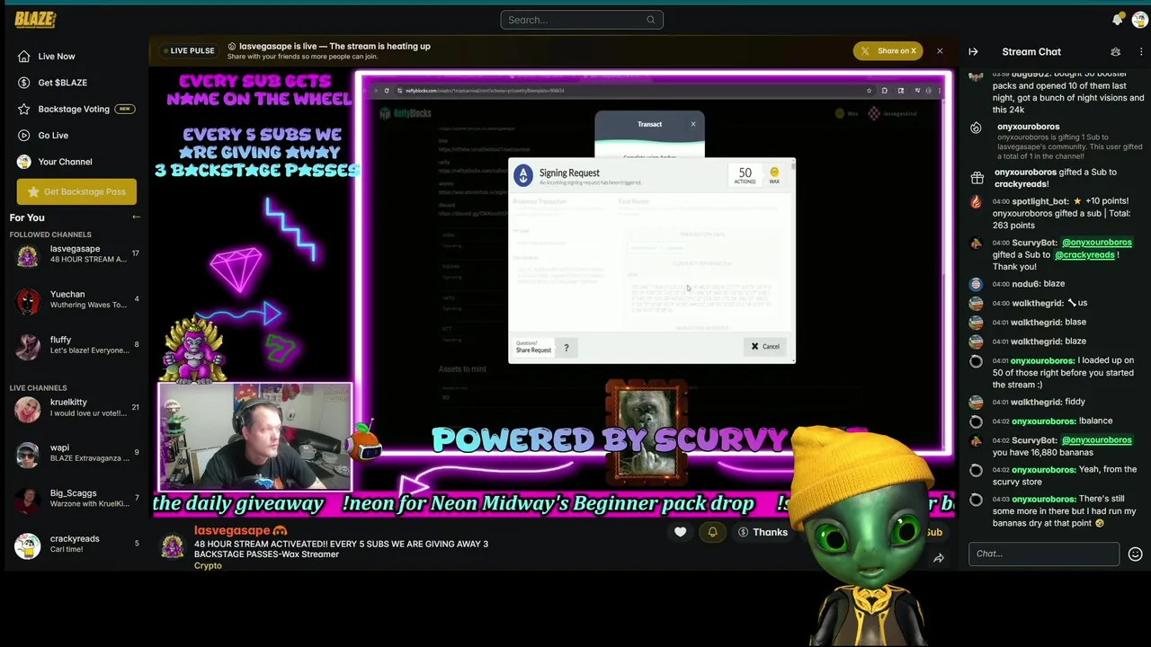The height and width of the screenshot is (647, 1151).
Task: Click the Thanks tip button
Action: point(763,532)
